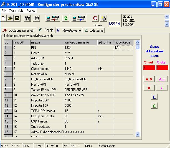This screenshot has width=170, height=148.
Task: Click Zakres IP dla TCP value 172.17.47.255
Action: point(80,95)
